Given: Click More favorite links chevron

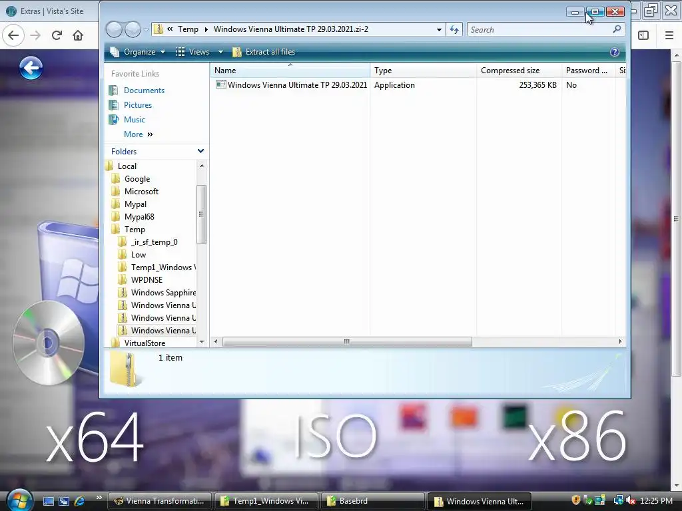Looking at the screenshot, I should pyautogui.click(x=150, y=134).
